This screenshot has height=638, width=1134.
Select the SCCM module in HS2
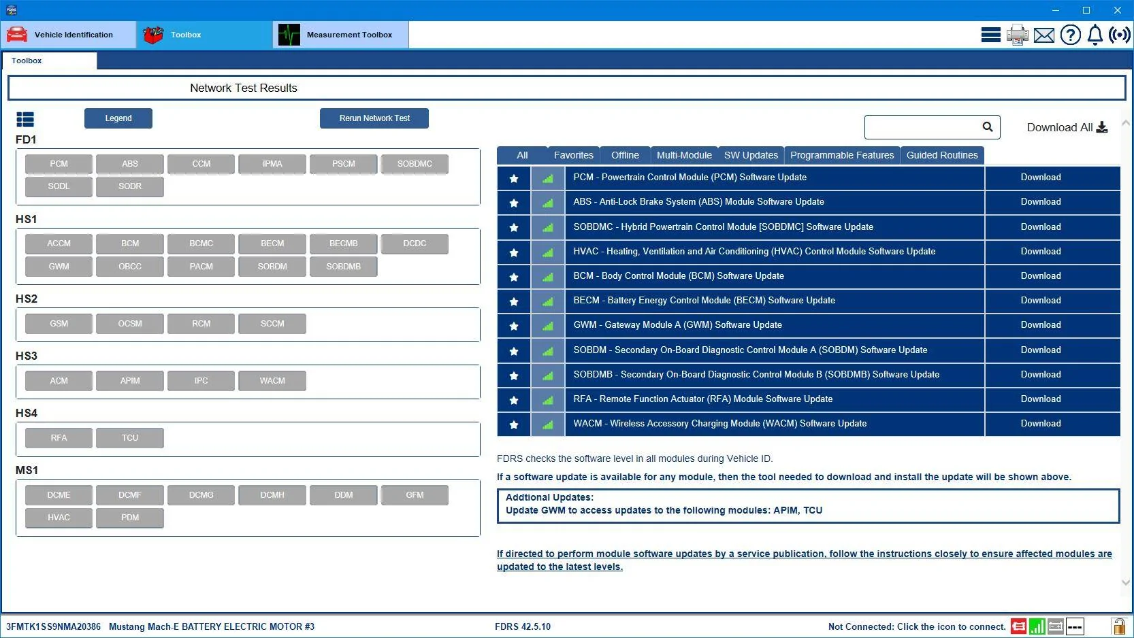coord(272,324)
